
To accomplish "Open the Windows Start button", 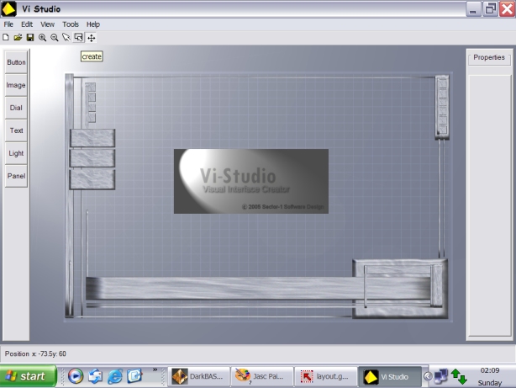I will (29, 376).
